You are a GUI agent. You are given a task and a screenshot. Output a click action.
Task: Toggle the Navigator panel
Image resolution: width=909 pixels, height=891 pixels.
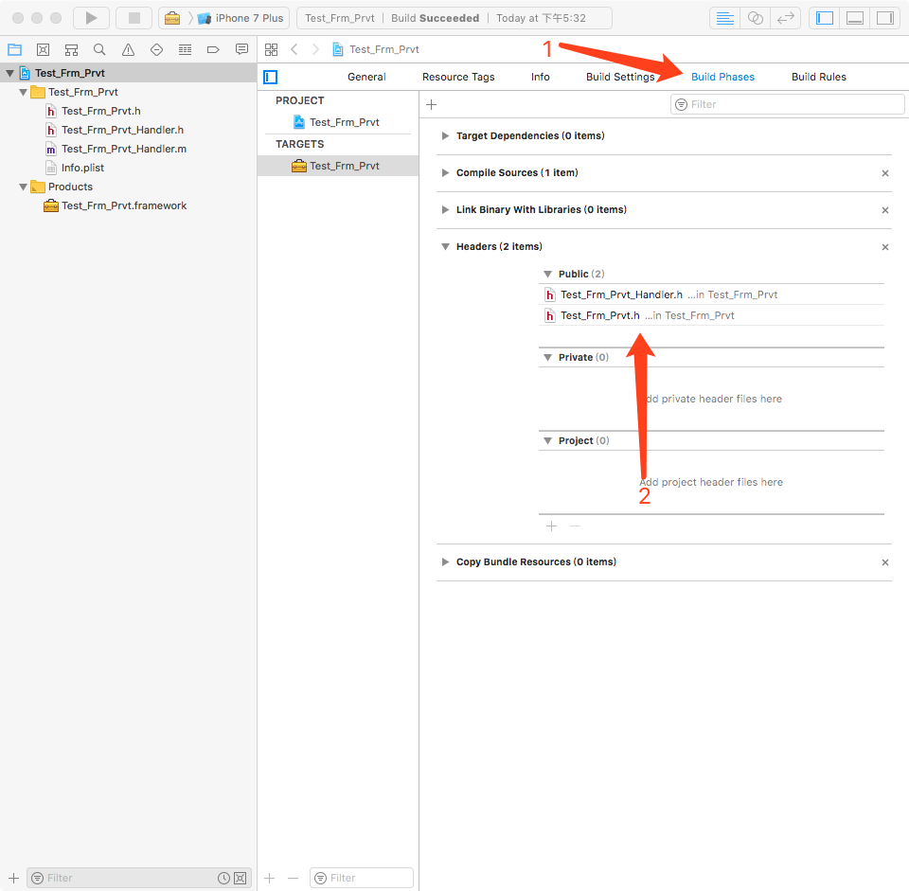coord(825,18)
